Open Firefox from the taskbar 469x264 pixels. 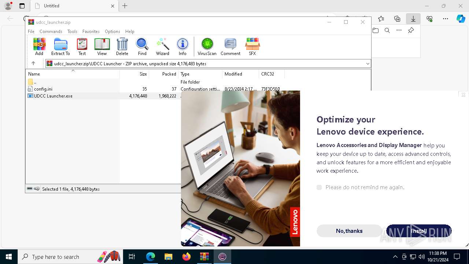(x=187, y=257)
